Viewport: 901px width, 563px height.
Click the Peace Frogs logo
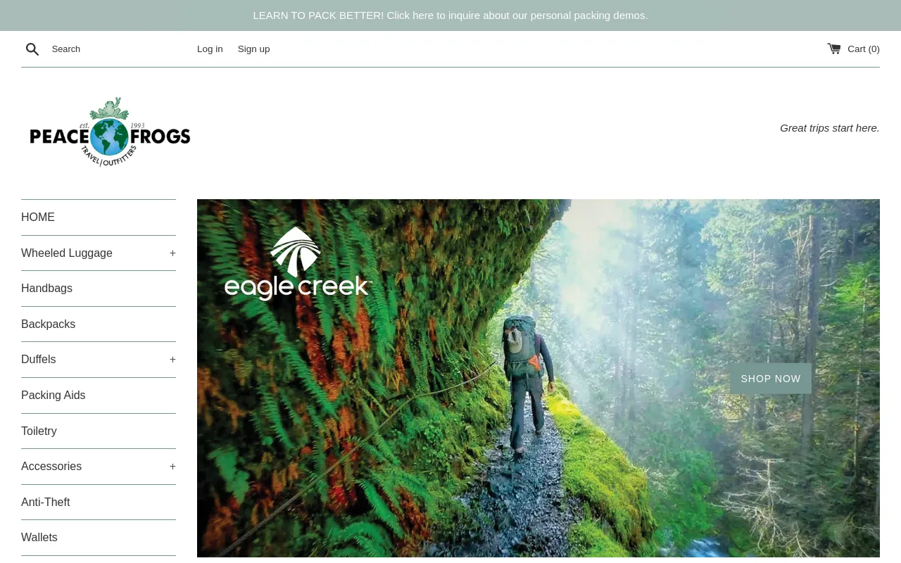click(x=110, y=132)
